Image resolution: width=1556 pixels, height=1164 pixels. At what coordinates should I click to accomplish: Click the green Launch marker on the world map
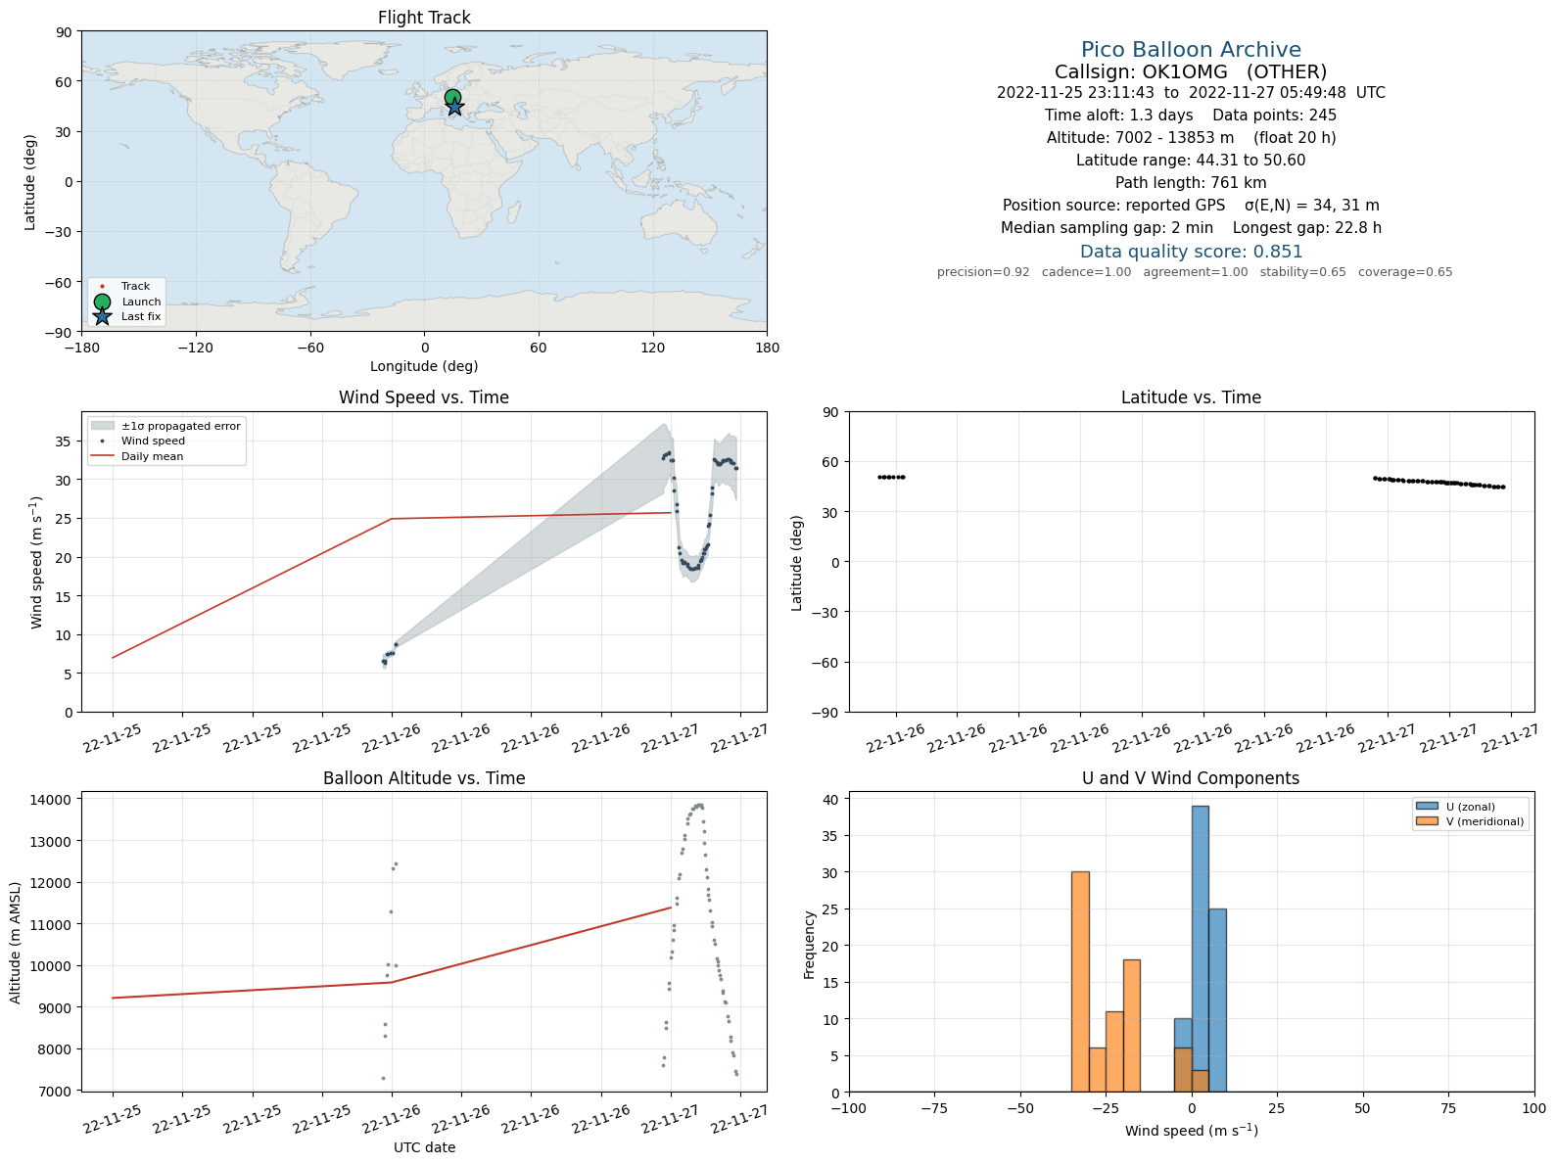coord(452,97)
